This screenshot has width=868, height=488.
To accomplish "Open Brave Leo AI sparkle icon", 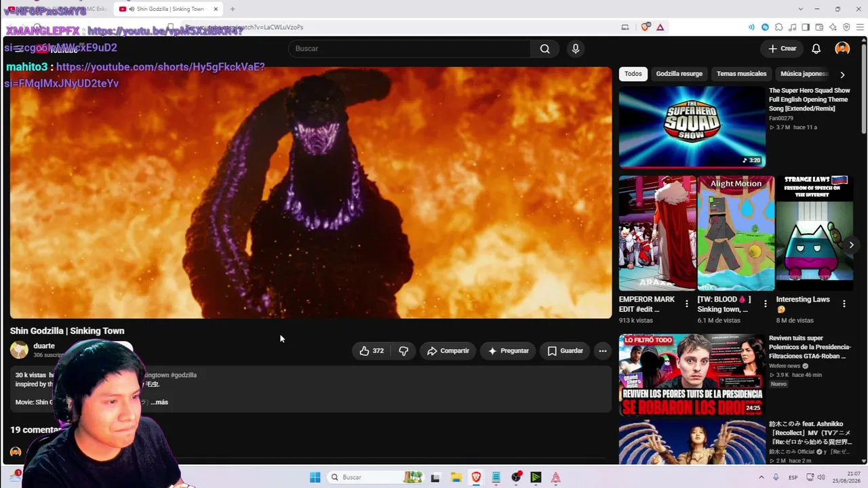I will point(833,27).
